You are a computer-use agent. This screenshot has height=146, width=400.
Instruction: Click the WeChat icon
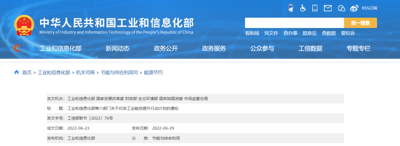pos(341,8)
